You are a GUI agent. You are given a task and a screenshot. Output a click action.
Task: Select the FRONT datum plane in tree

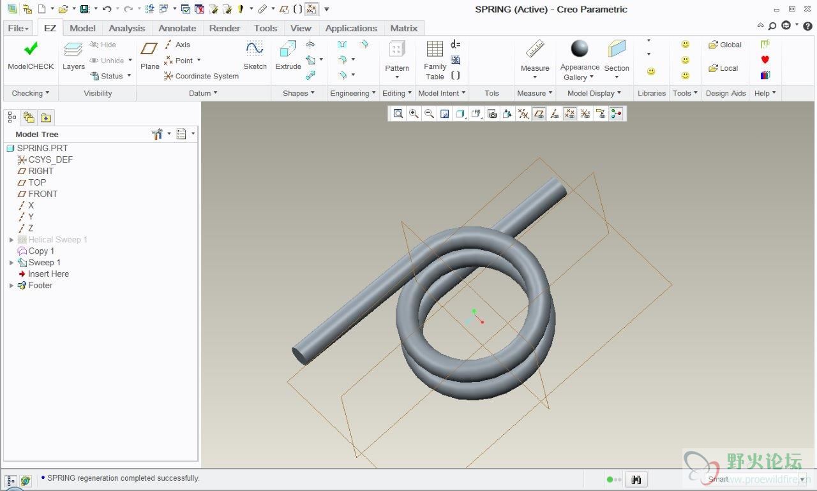38,194
